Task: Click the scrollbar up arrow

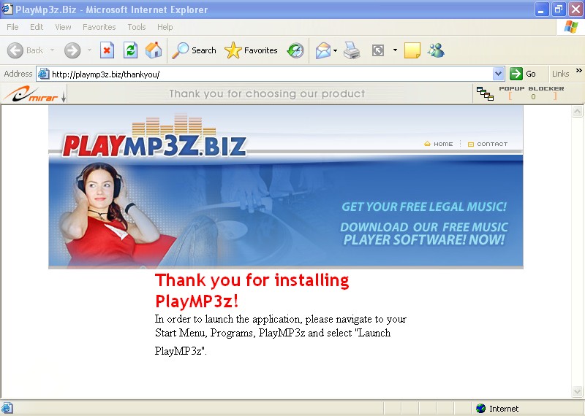Action: pos(577,112)
